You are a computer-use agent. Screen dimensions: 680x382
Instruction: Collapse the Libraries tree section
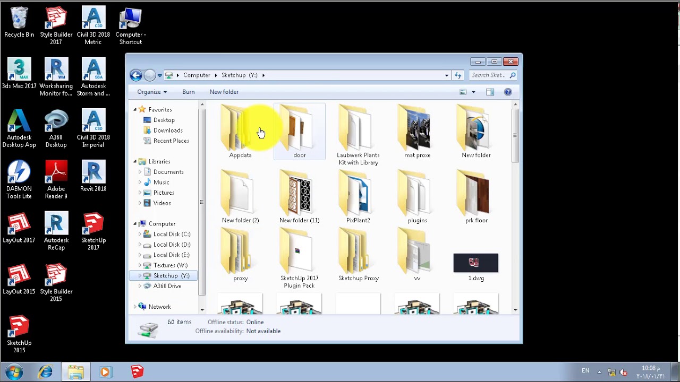135,161
